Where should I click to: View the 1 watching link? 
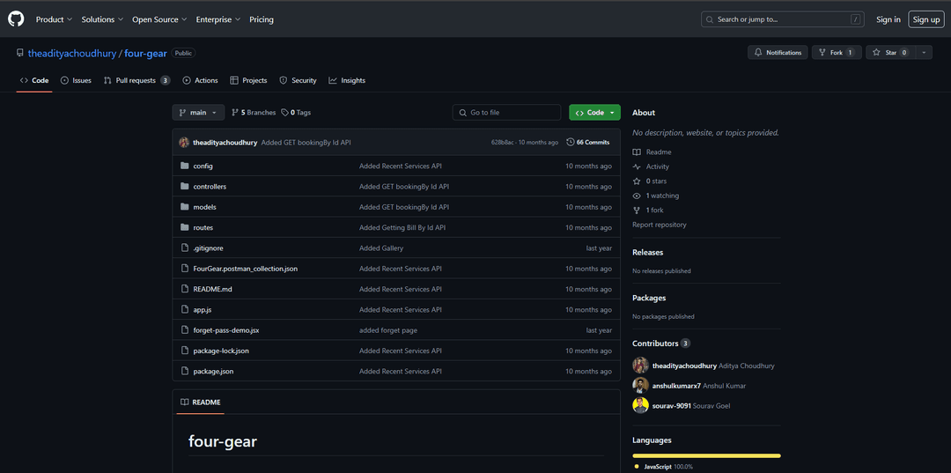point(656,196)
